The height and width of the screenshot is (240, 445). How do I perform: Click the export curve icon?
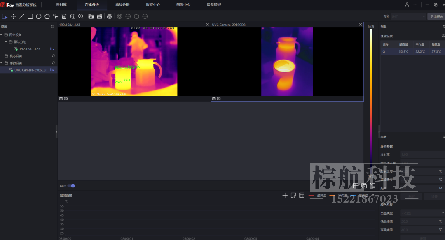(x=293, y=195)
